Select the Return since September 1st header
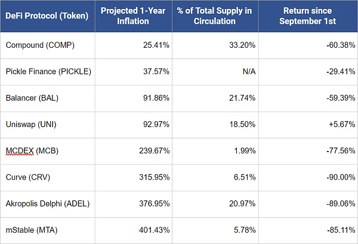This screenshot has height=244, width=358. point(307,16)
